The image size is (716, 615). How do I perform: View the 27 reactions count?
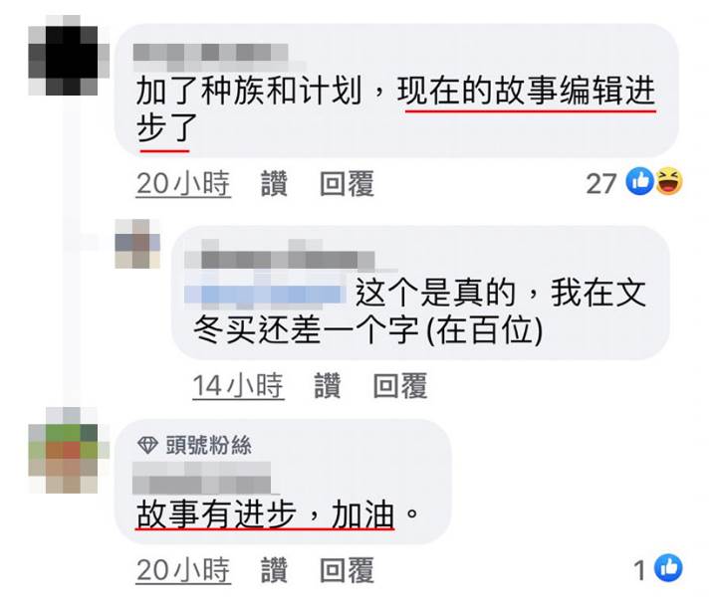pos(601,184)
